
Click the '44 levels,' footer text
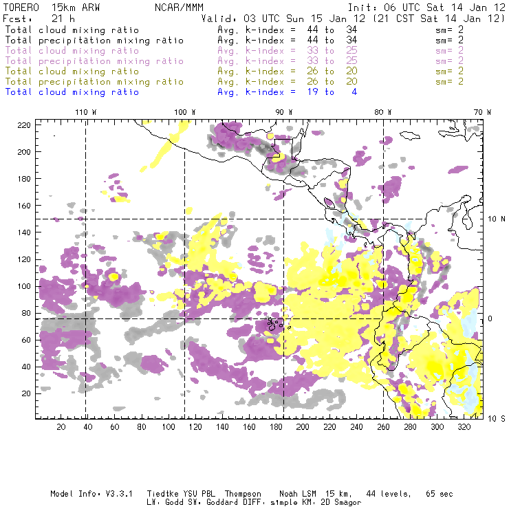coord(389,494)
